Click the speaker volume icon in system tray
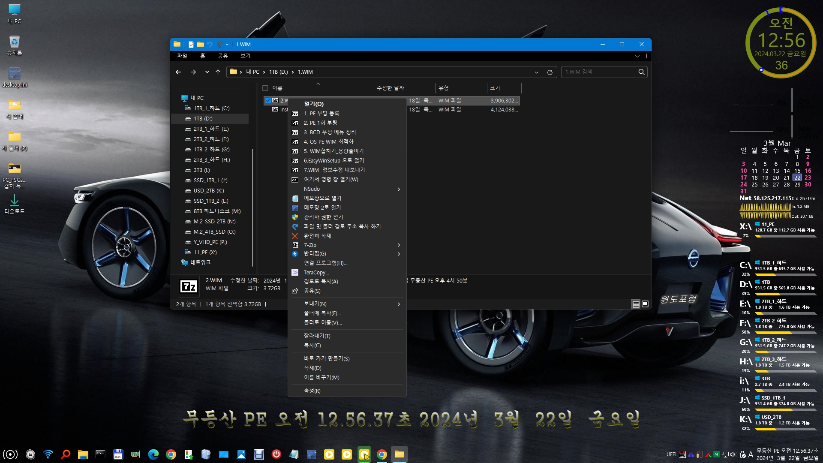This screenshot has height=463, width=823. (733, 454)
